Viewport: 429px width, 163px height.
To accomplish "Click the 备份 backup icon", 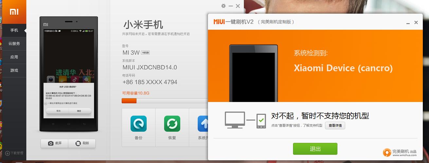I will click(138, 124).
